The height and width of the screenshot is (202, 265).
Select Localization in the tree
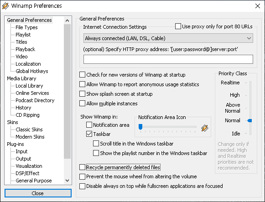coord(28,64)
